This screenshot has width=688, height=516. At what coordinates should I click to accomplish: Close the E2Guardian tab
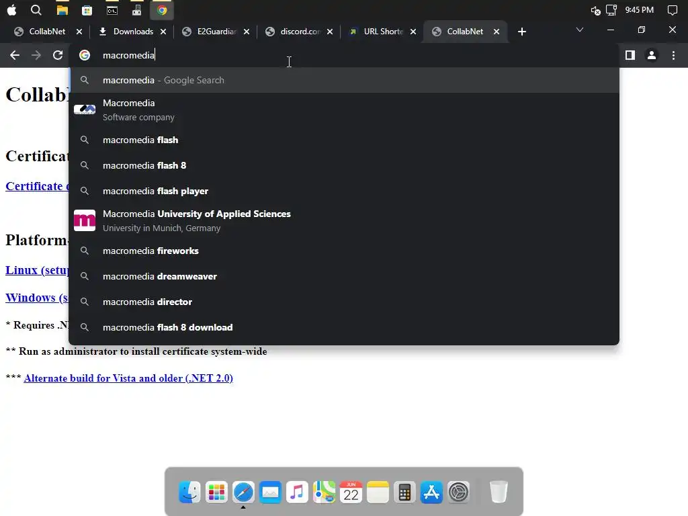tap(247, 32)
